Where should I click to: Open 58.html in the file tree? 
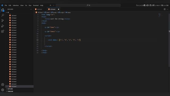14,69
